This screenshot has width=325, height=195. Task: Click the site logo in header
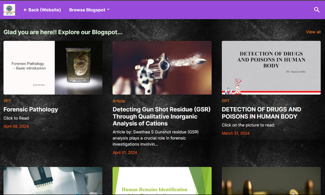[9, 9]
